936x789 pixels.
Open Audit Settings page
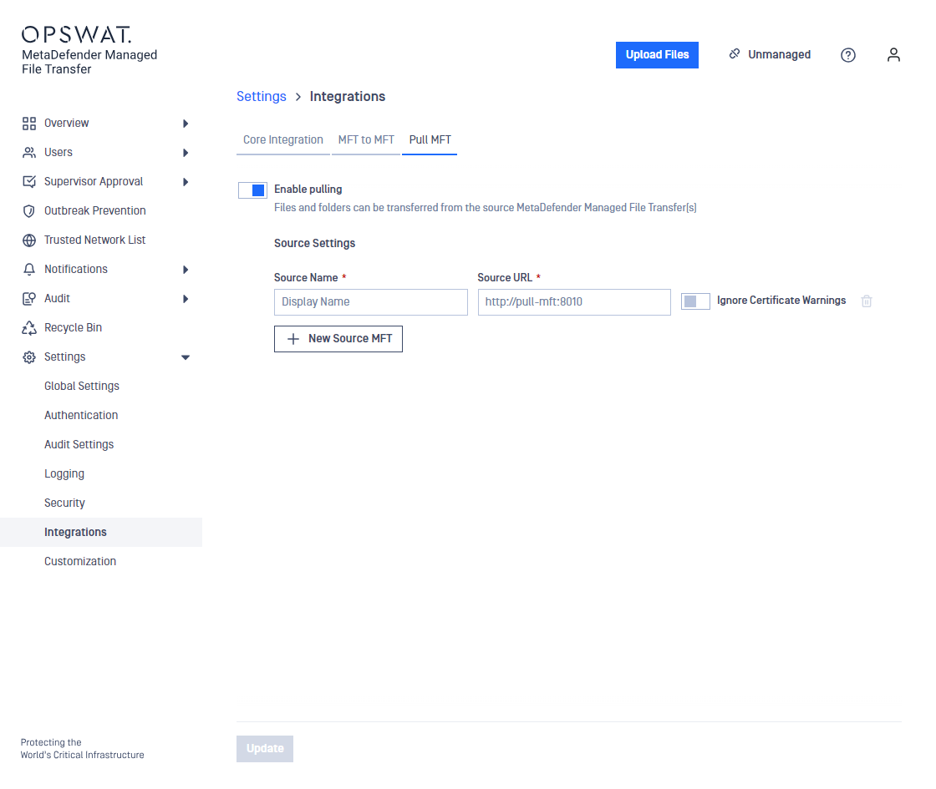point(79,445)
